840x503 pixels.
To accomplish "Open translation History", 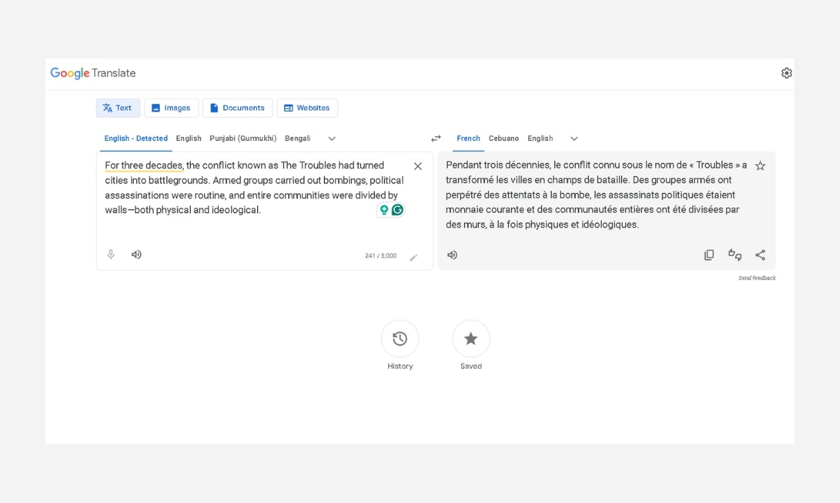I will 400,345.
